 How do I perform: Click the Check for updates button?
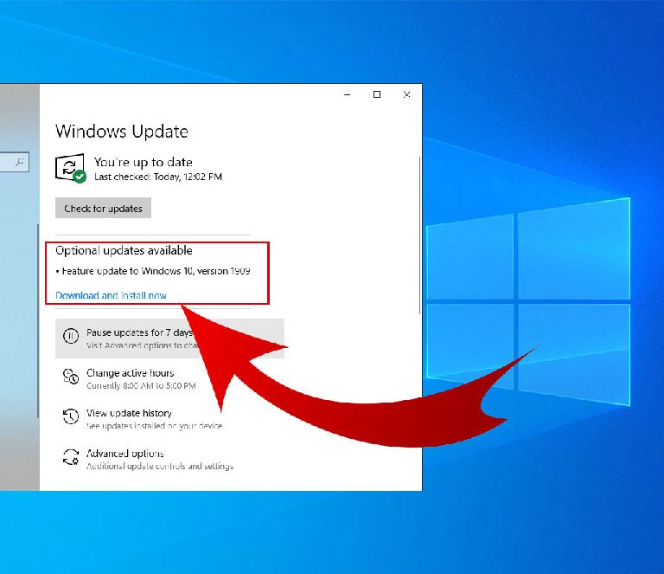click(103, 208)
